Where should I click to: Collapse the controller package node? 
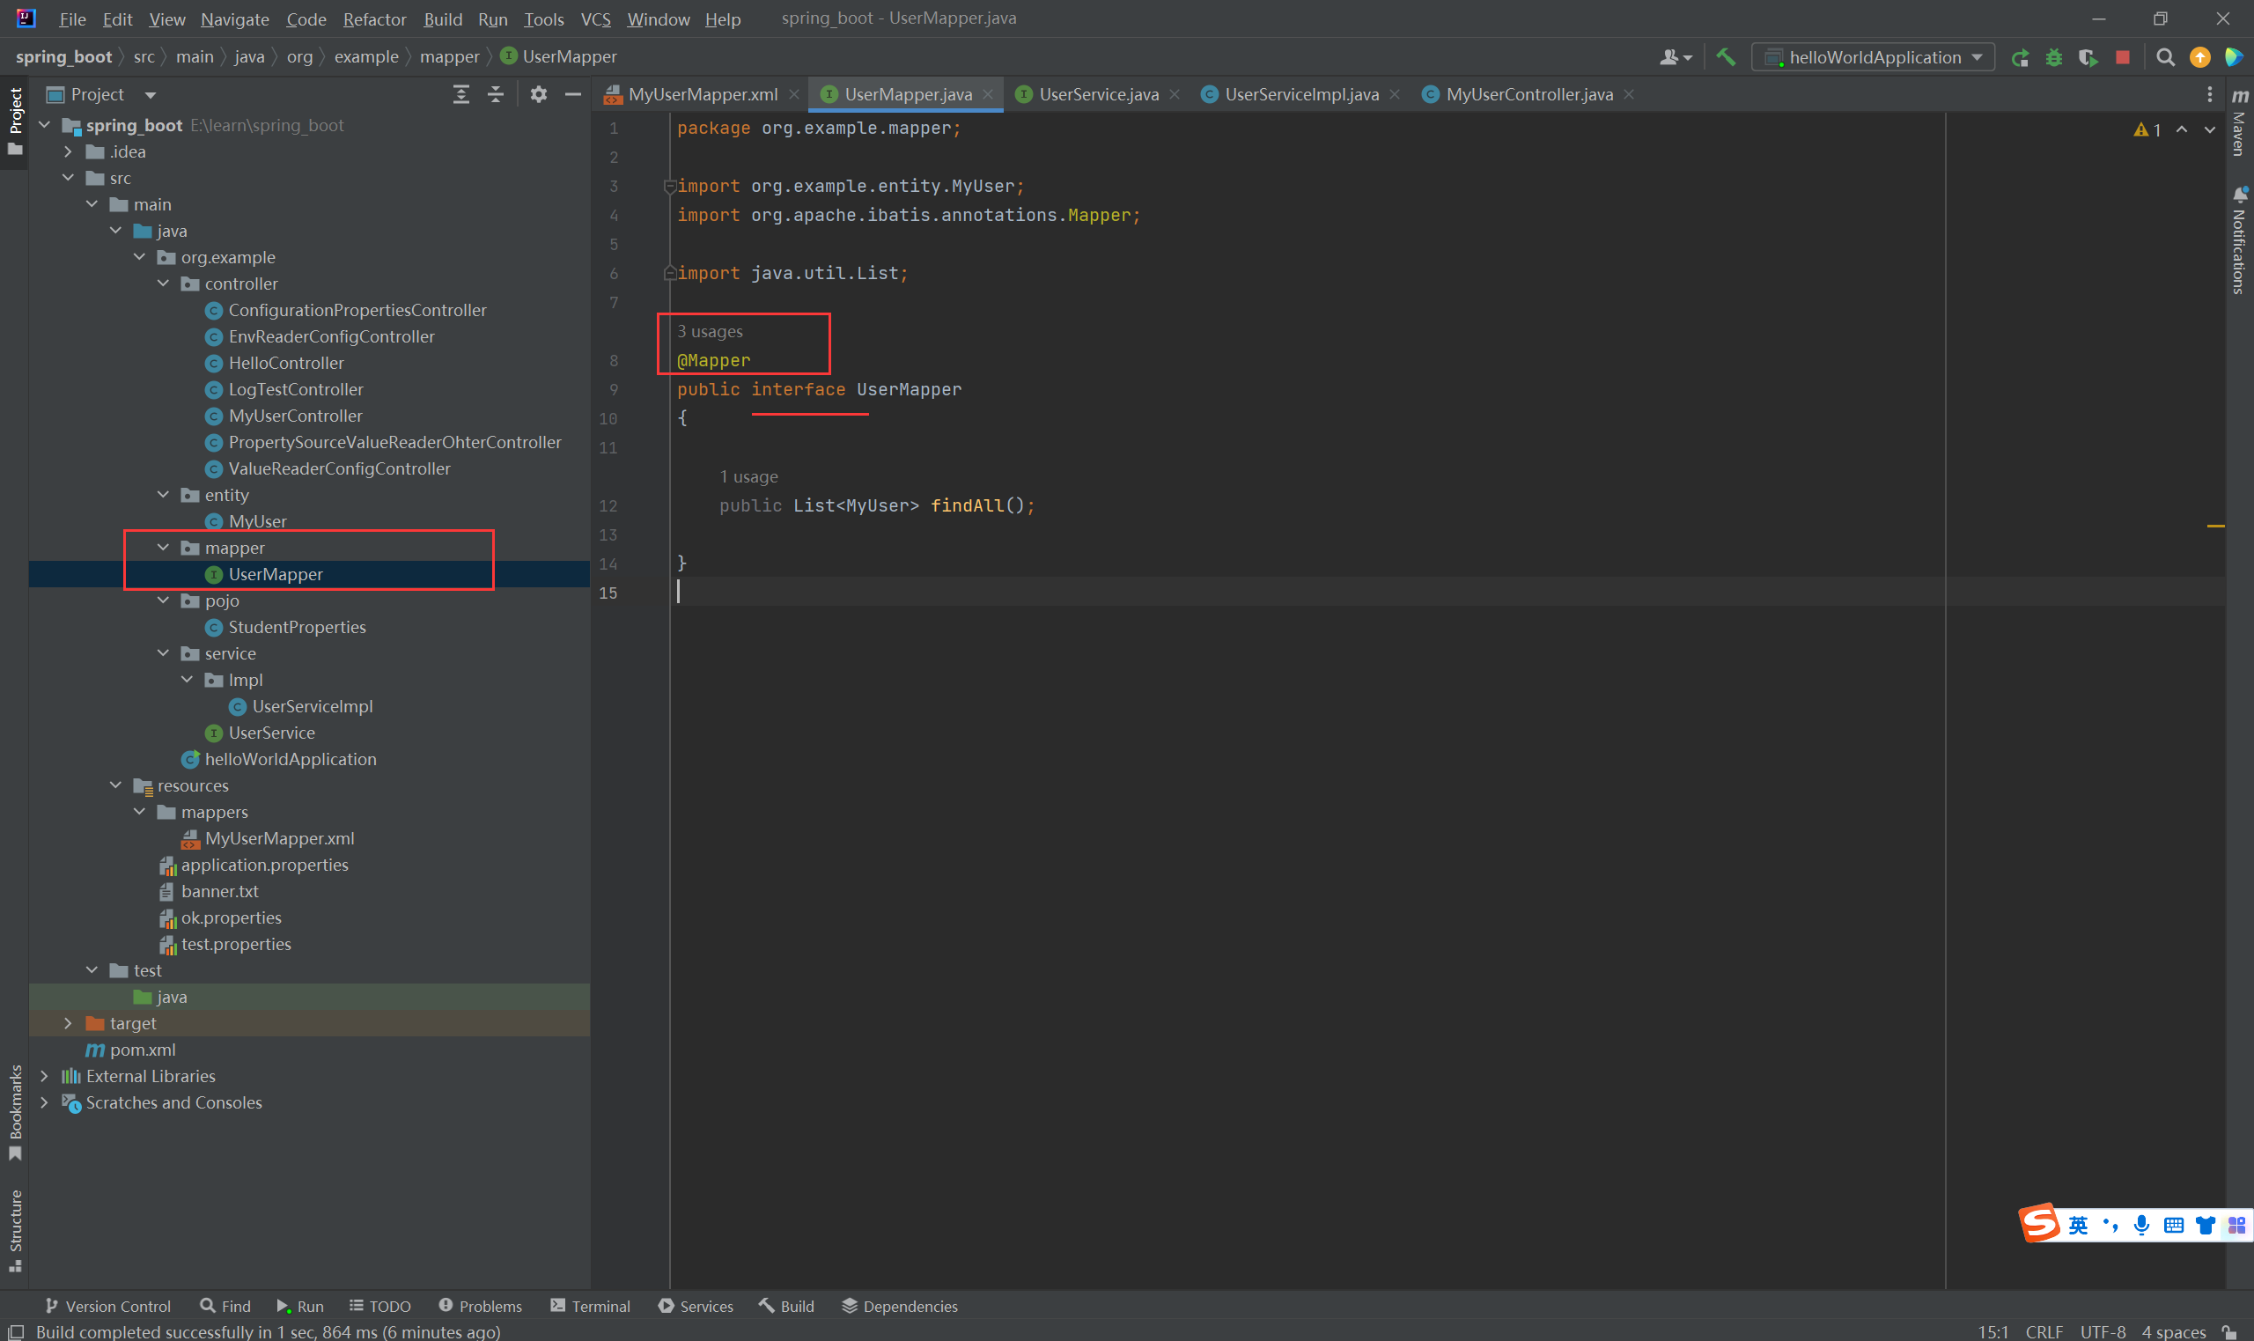pos(164,284)
